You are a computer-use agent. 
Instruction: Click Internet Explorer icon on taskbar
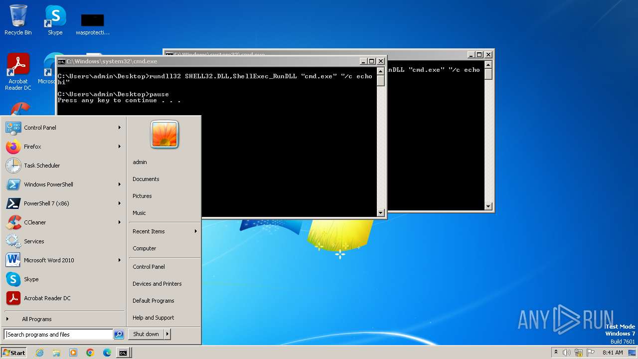[x=39, y=353]
